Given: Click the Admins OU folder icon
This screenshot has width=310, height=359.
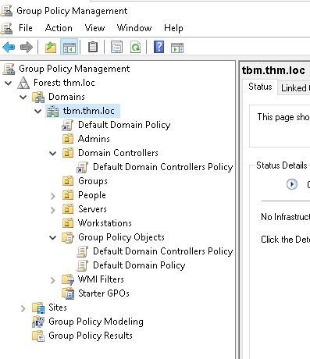Looking at the screenshot, I should (x=68, y=139).
